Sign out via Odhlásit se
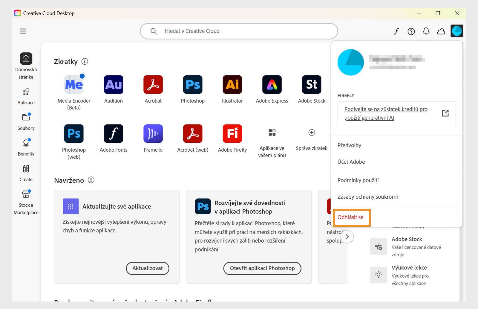The image size is (478, 309). click(x=351, y=217)
